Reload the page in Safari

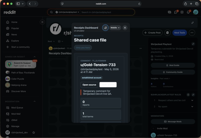click(139, 4)
